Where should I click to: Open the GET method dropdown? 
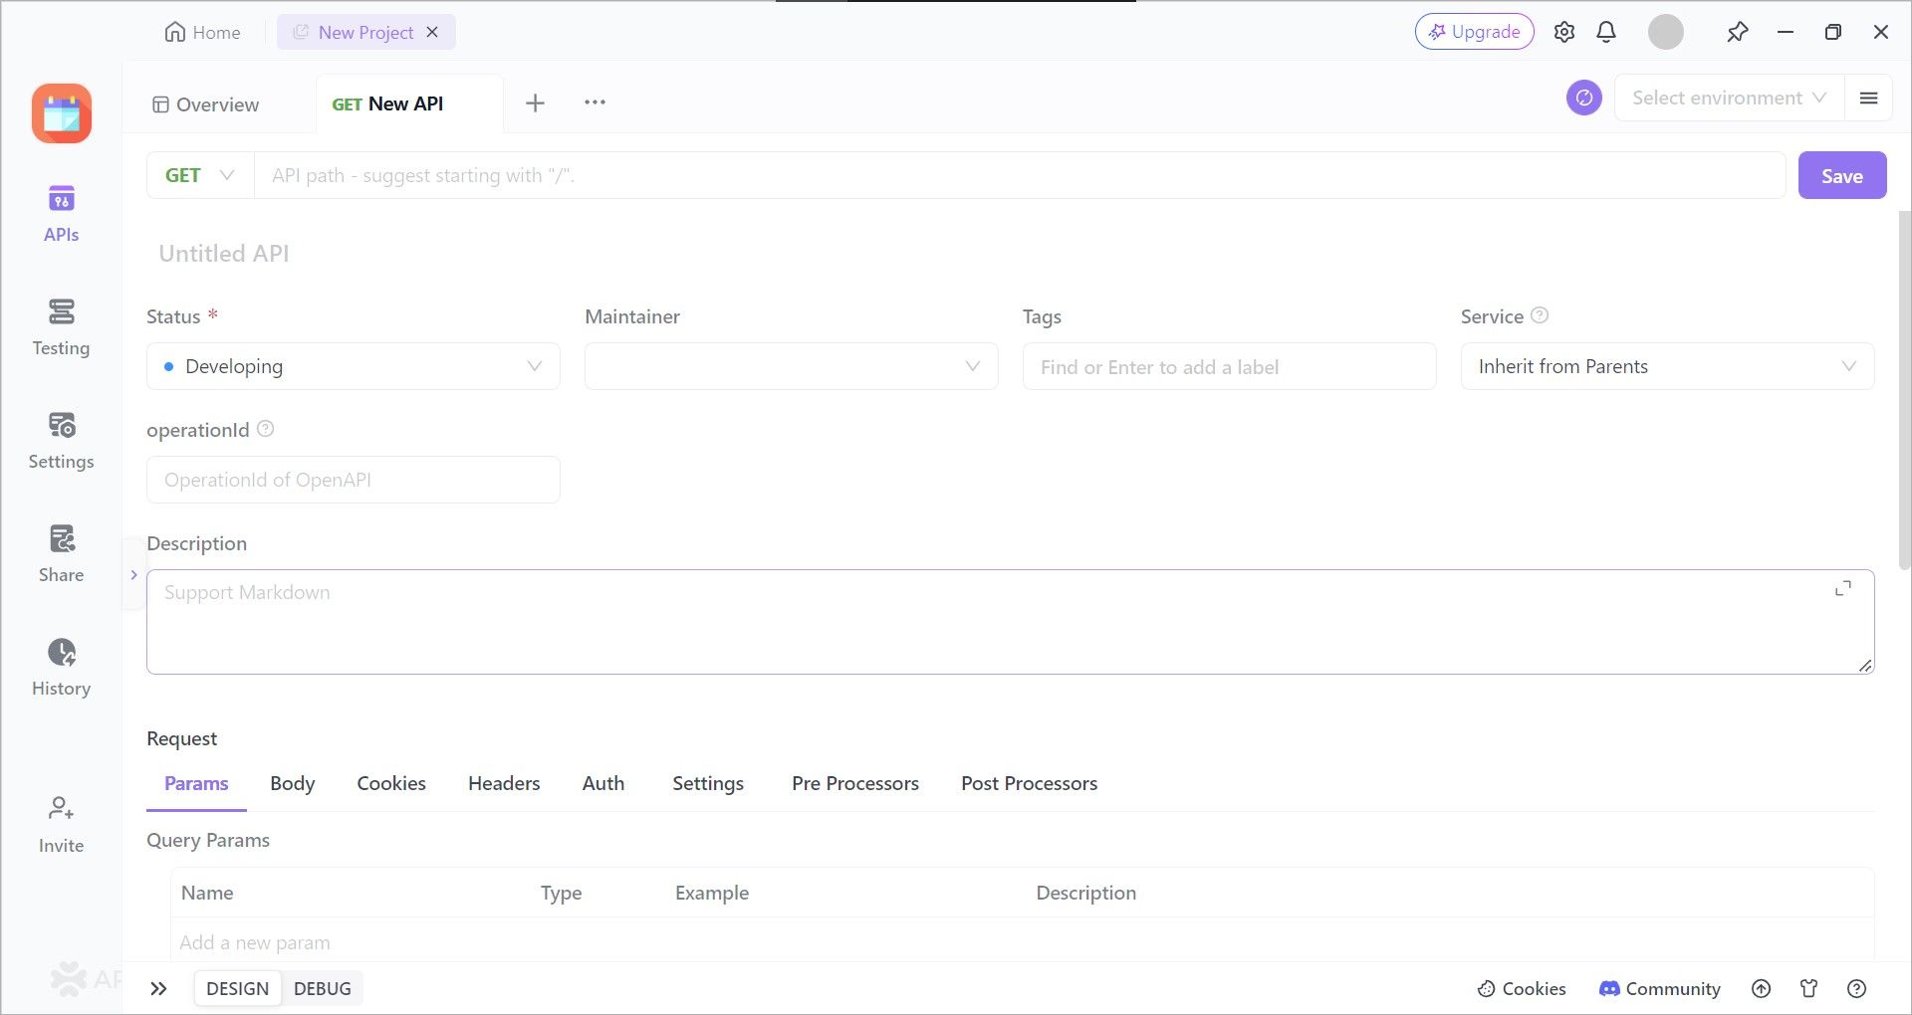click(199, 175)
